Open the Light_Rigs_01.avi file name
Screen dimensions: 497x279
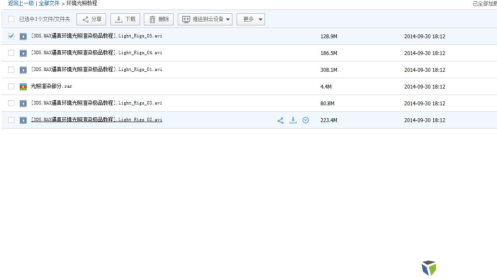point(97,70)
